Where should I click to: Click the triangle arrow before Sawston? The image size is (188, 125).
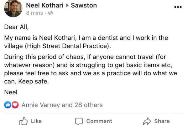point(67,5)
